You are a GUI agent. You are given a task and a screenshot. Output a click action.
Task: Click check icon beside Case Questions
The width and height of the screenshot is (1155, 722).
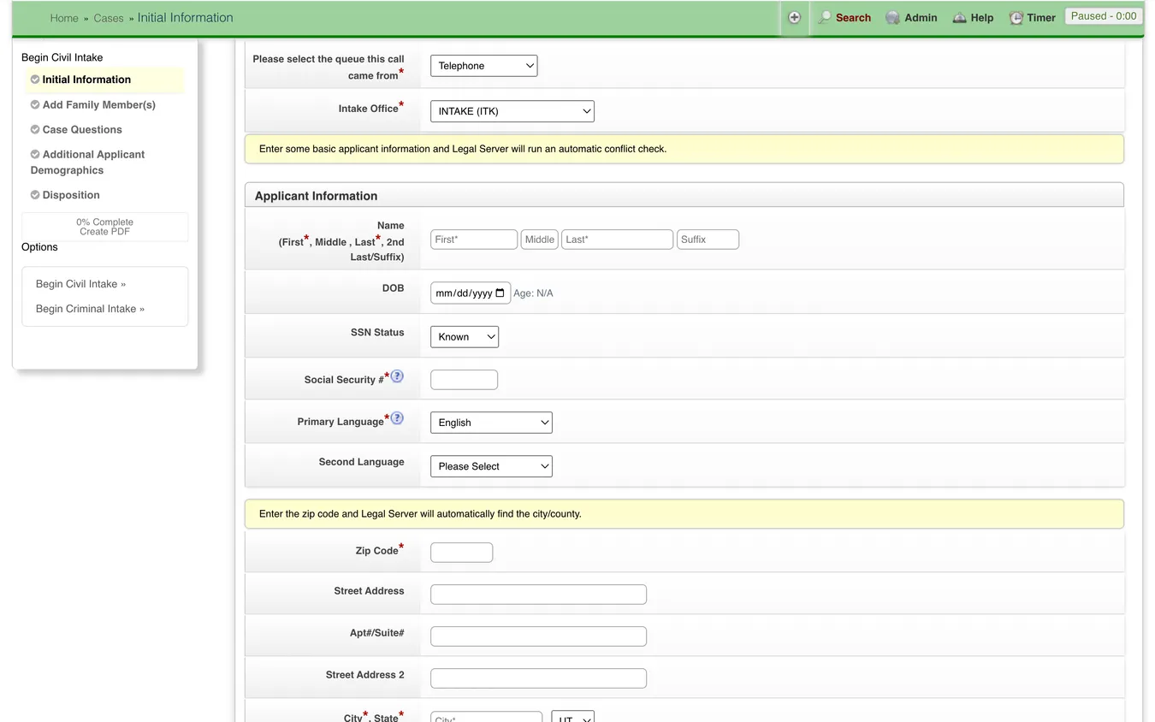[35, 129]
